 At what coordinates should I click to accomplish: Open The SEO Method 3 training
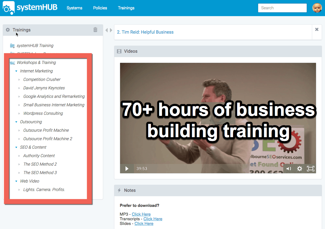(40, 173)
